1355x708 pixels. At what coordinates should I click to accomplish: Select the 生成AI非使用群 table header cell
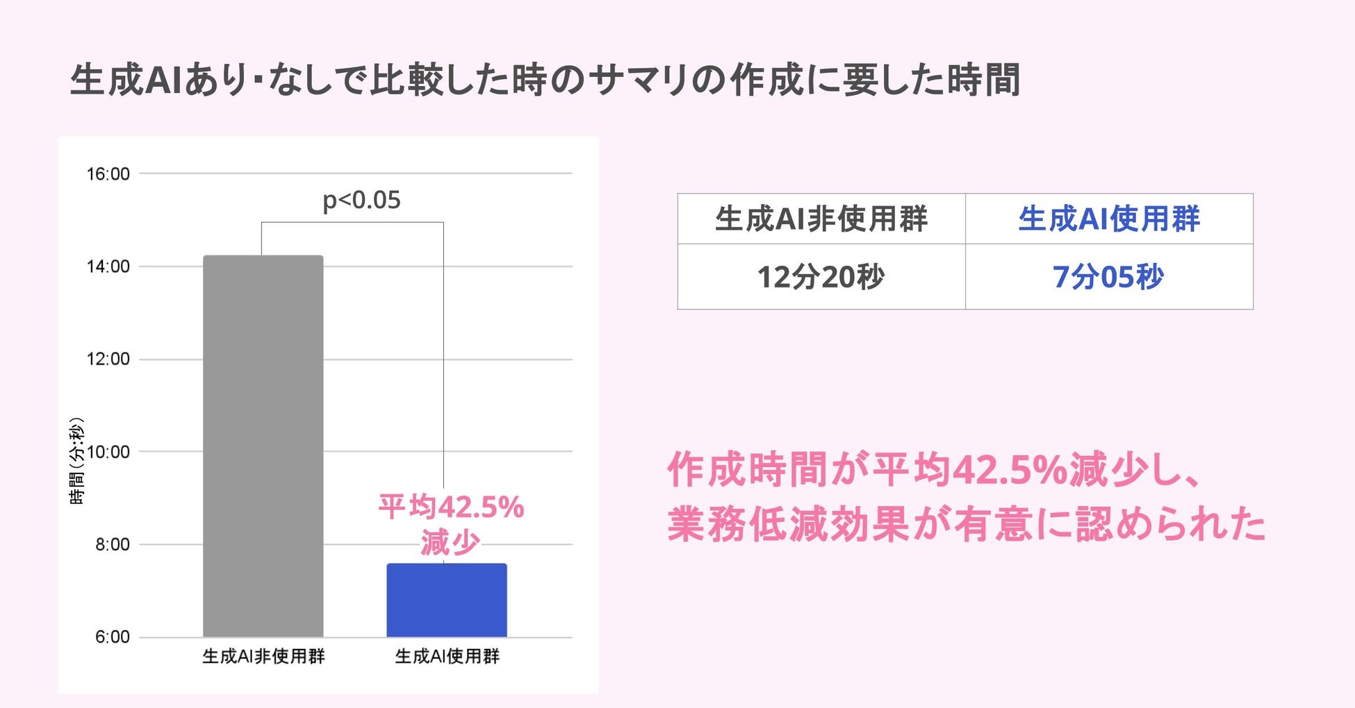821,219
